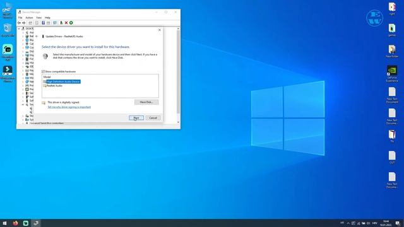This screenshot has height=227, width=404.
Task: Expand the Bluetooth category in device tree
Action: [x=23, y=40]
